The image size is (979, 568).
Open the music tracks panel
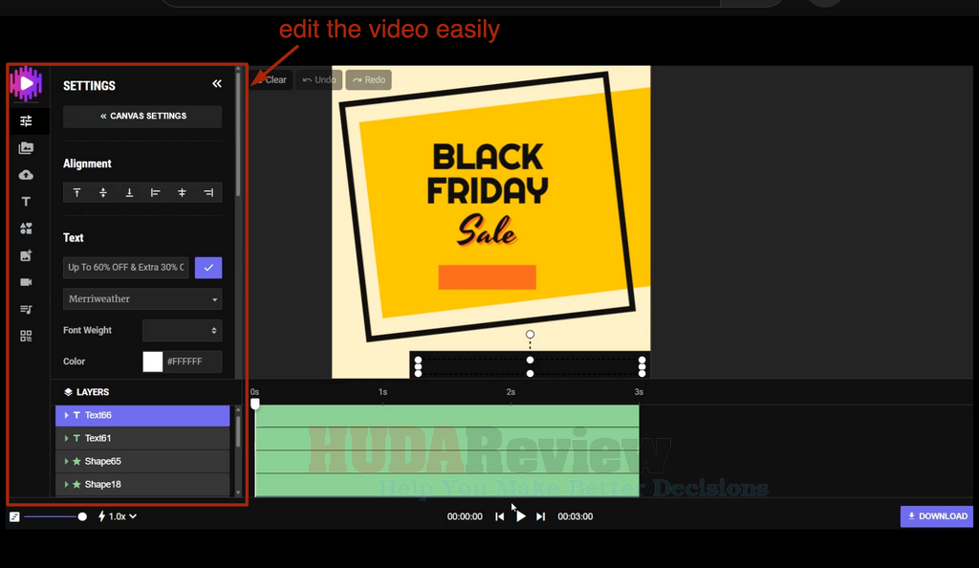(x=26, y=308)
